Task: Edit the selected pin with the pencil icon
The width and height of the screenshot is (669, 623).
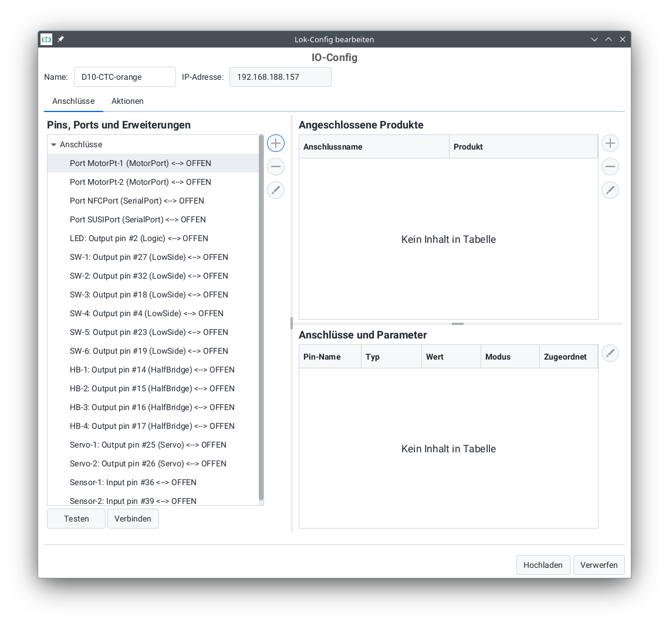Action: pyautogui.click(x=275, y=189)
